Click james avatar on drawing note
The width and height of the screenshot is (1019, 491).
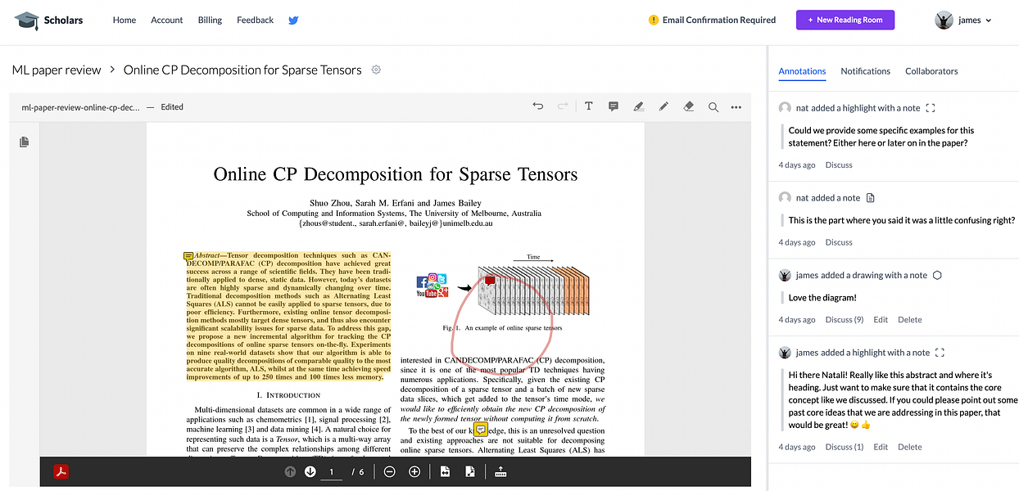click(785, 275)
